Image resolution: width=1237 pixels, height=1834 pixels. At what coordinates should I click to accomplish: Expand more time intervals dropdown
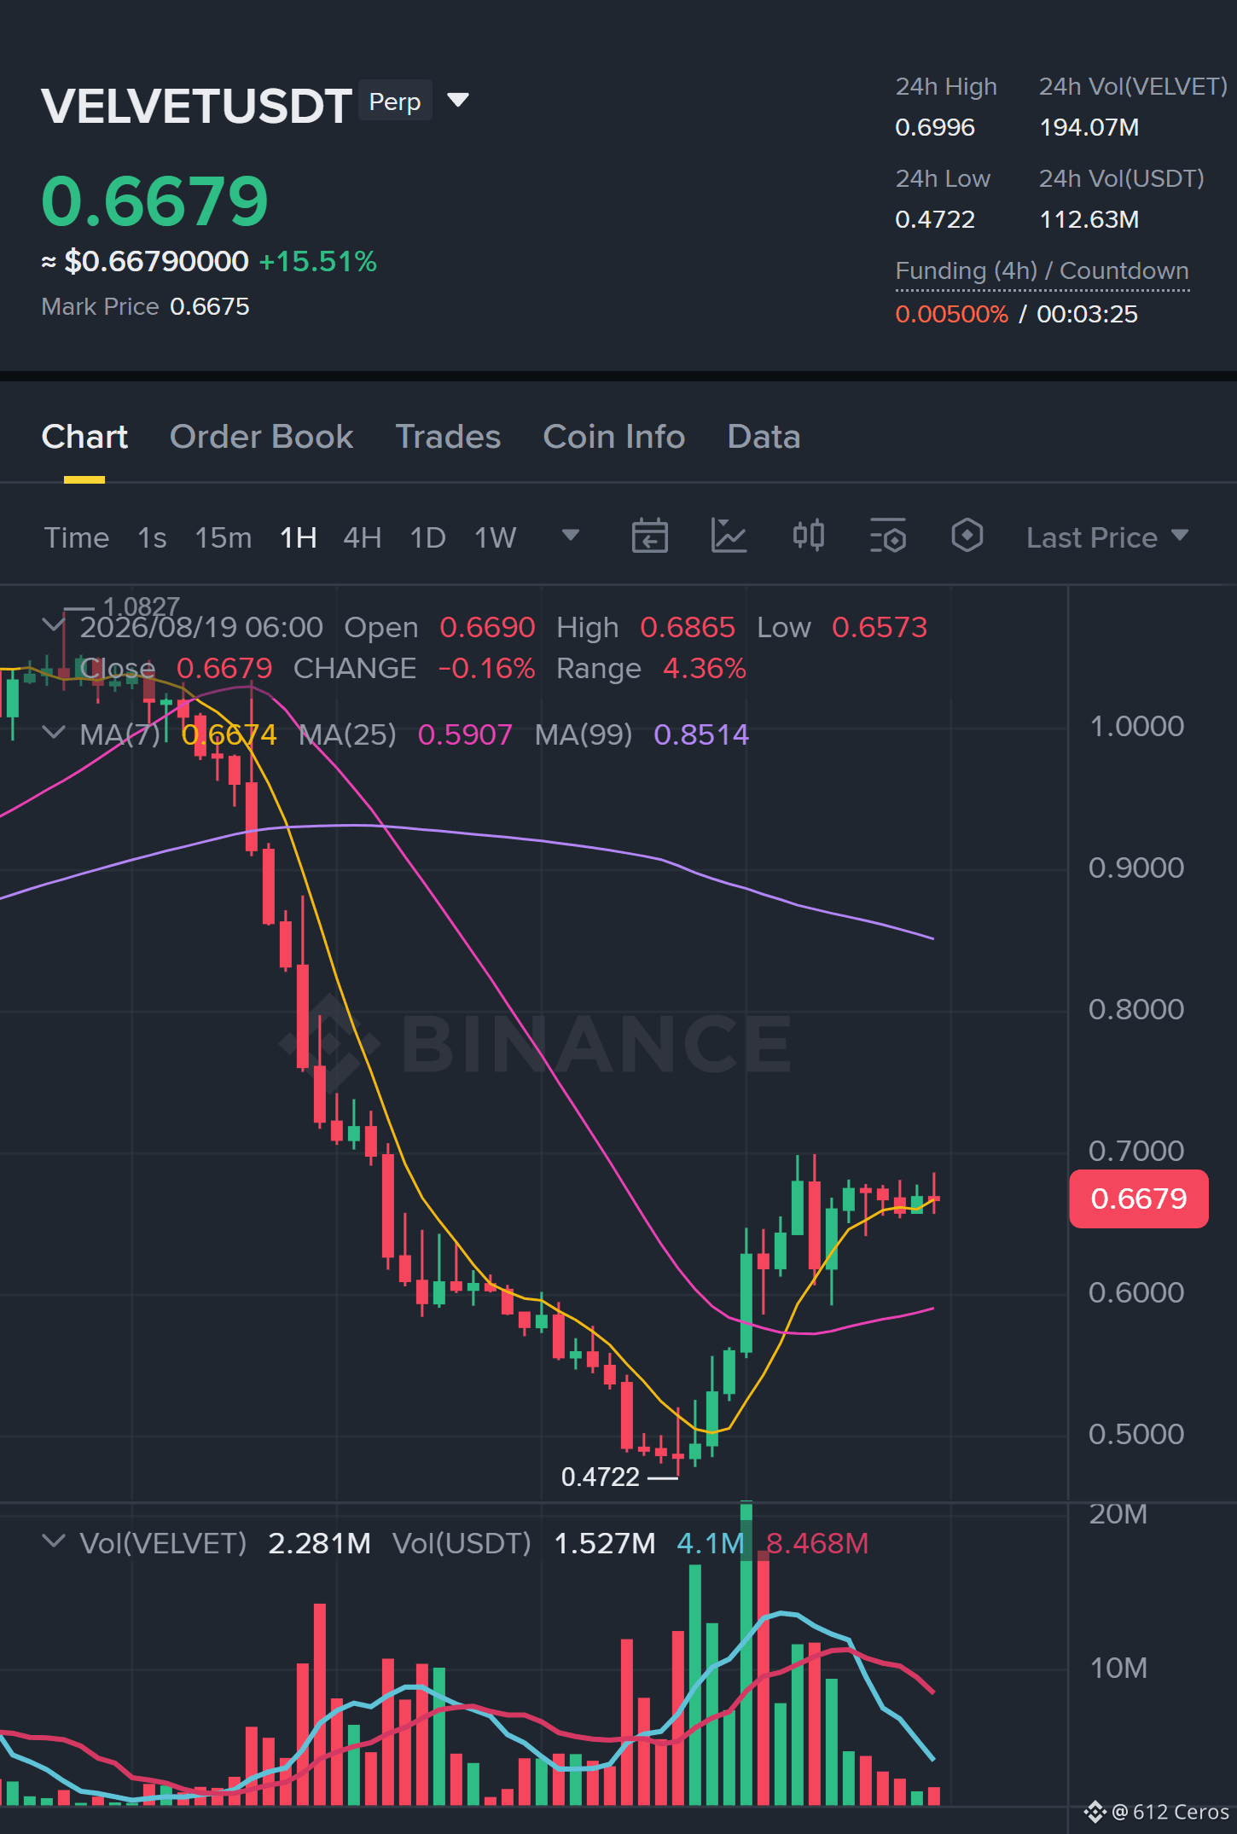571,535
